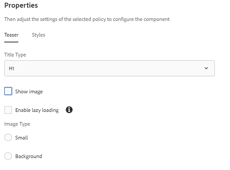Click the 'Background' option label
Viewport: 230px width, 170px height.
(x=29, y=156)
